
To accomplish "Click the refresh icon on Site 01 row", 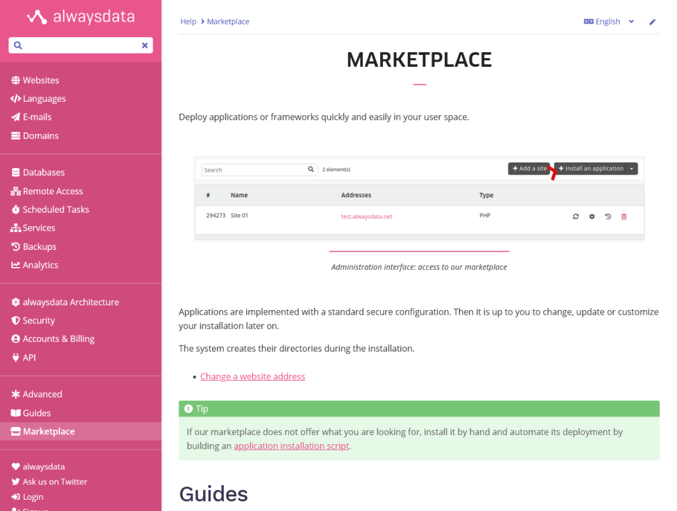I will click(x=575, y=216).
